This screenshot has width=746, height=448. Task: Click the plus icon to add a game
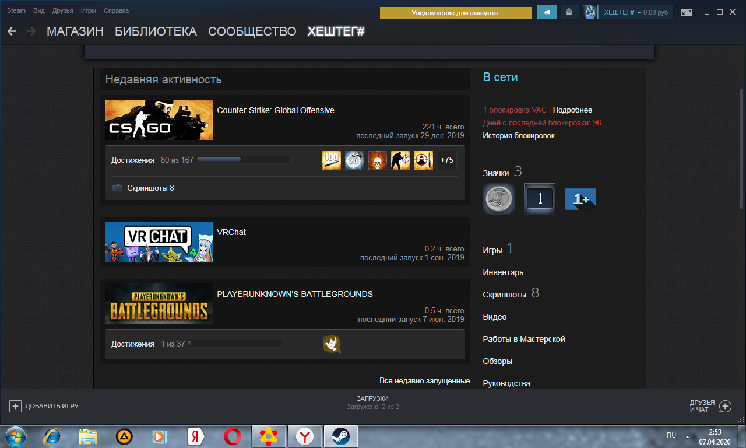16,406
